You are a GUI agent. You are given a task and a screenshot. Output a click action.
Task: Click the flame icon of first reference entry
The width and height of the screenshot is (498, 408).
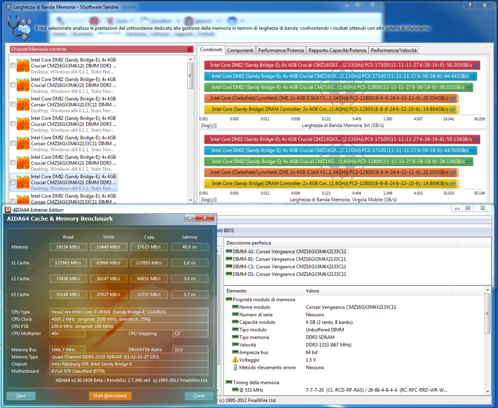pos(23,65)
